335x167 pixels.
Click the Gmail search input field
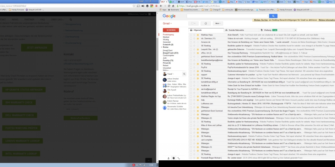coord(227,16)
